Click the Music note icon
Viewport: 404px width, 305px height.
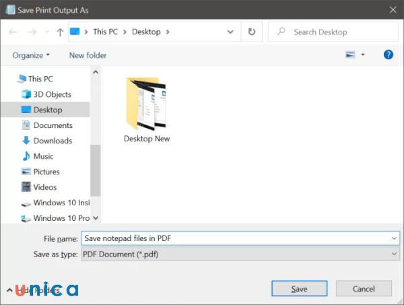click(26, 156)
